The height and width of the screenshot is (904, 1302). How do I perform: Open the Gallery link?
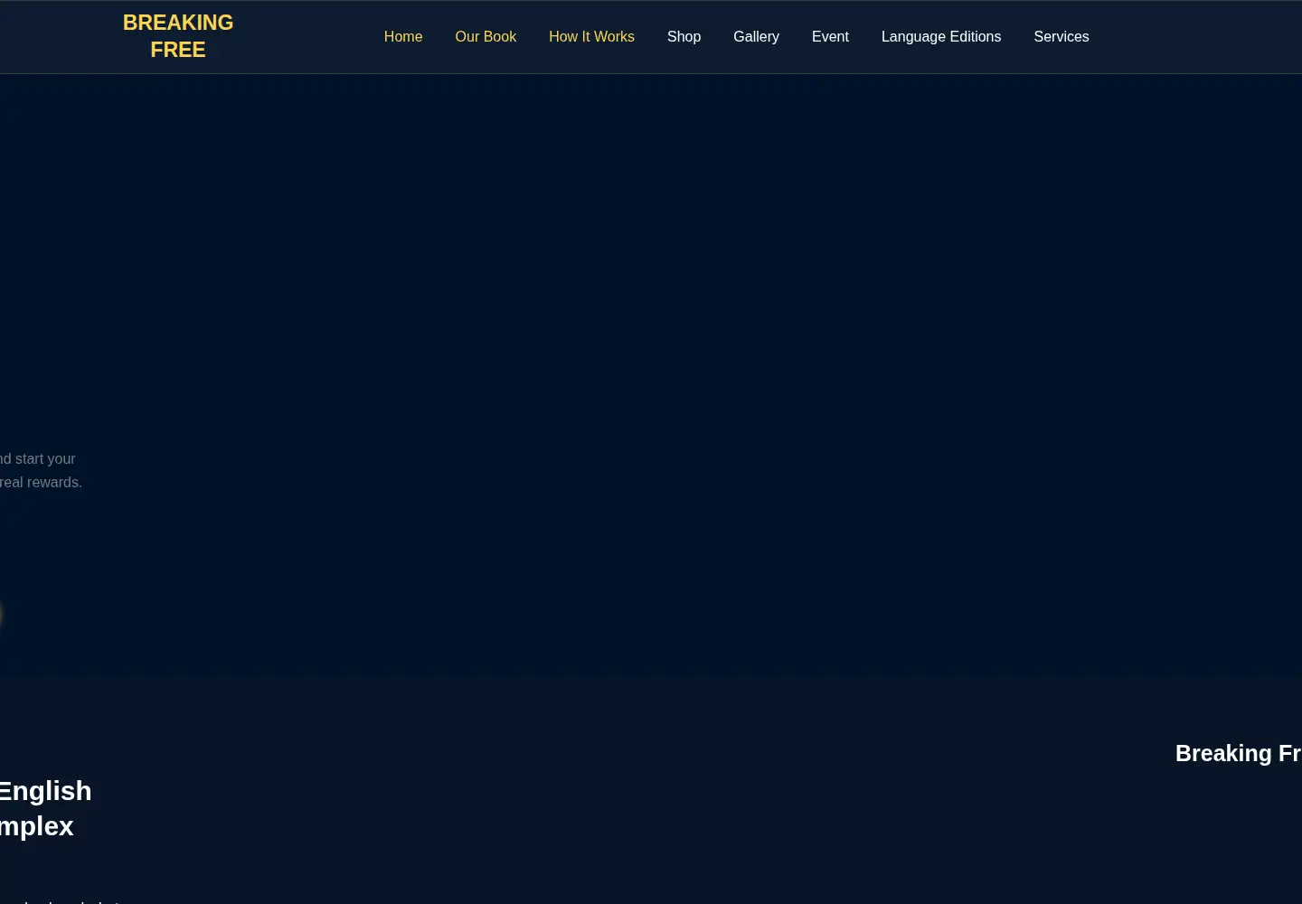(x=756, y=37)
